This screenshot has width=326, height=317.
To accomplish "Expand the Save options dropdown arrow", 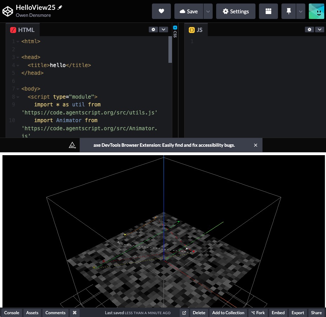I will [x=208, y=11].
